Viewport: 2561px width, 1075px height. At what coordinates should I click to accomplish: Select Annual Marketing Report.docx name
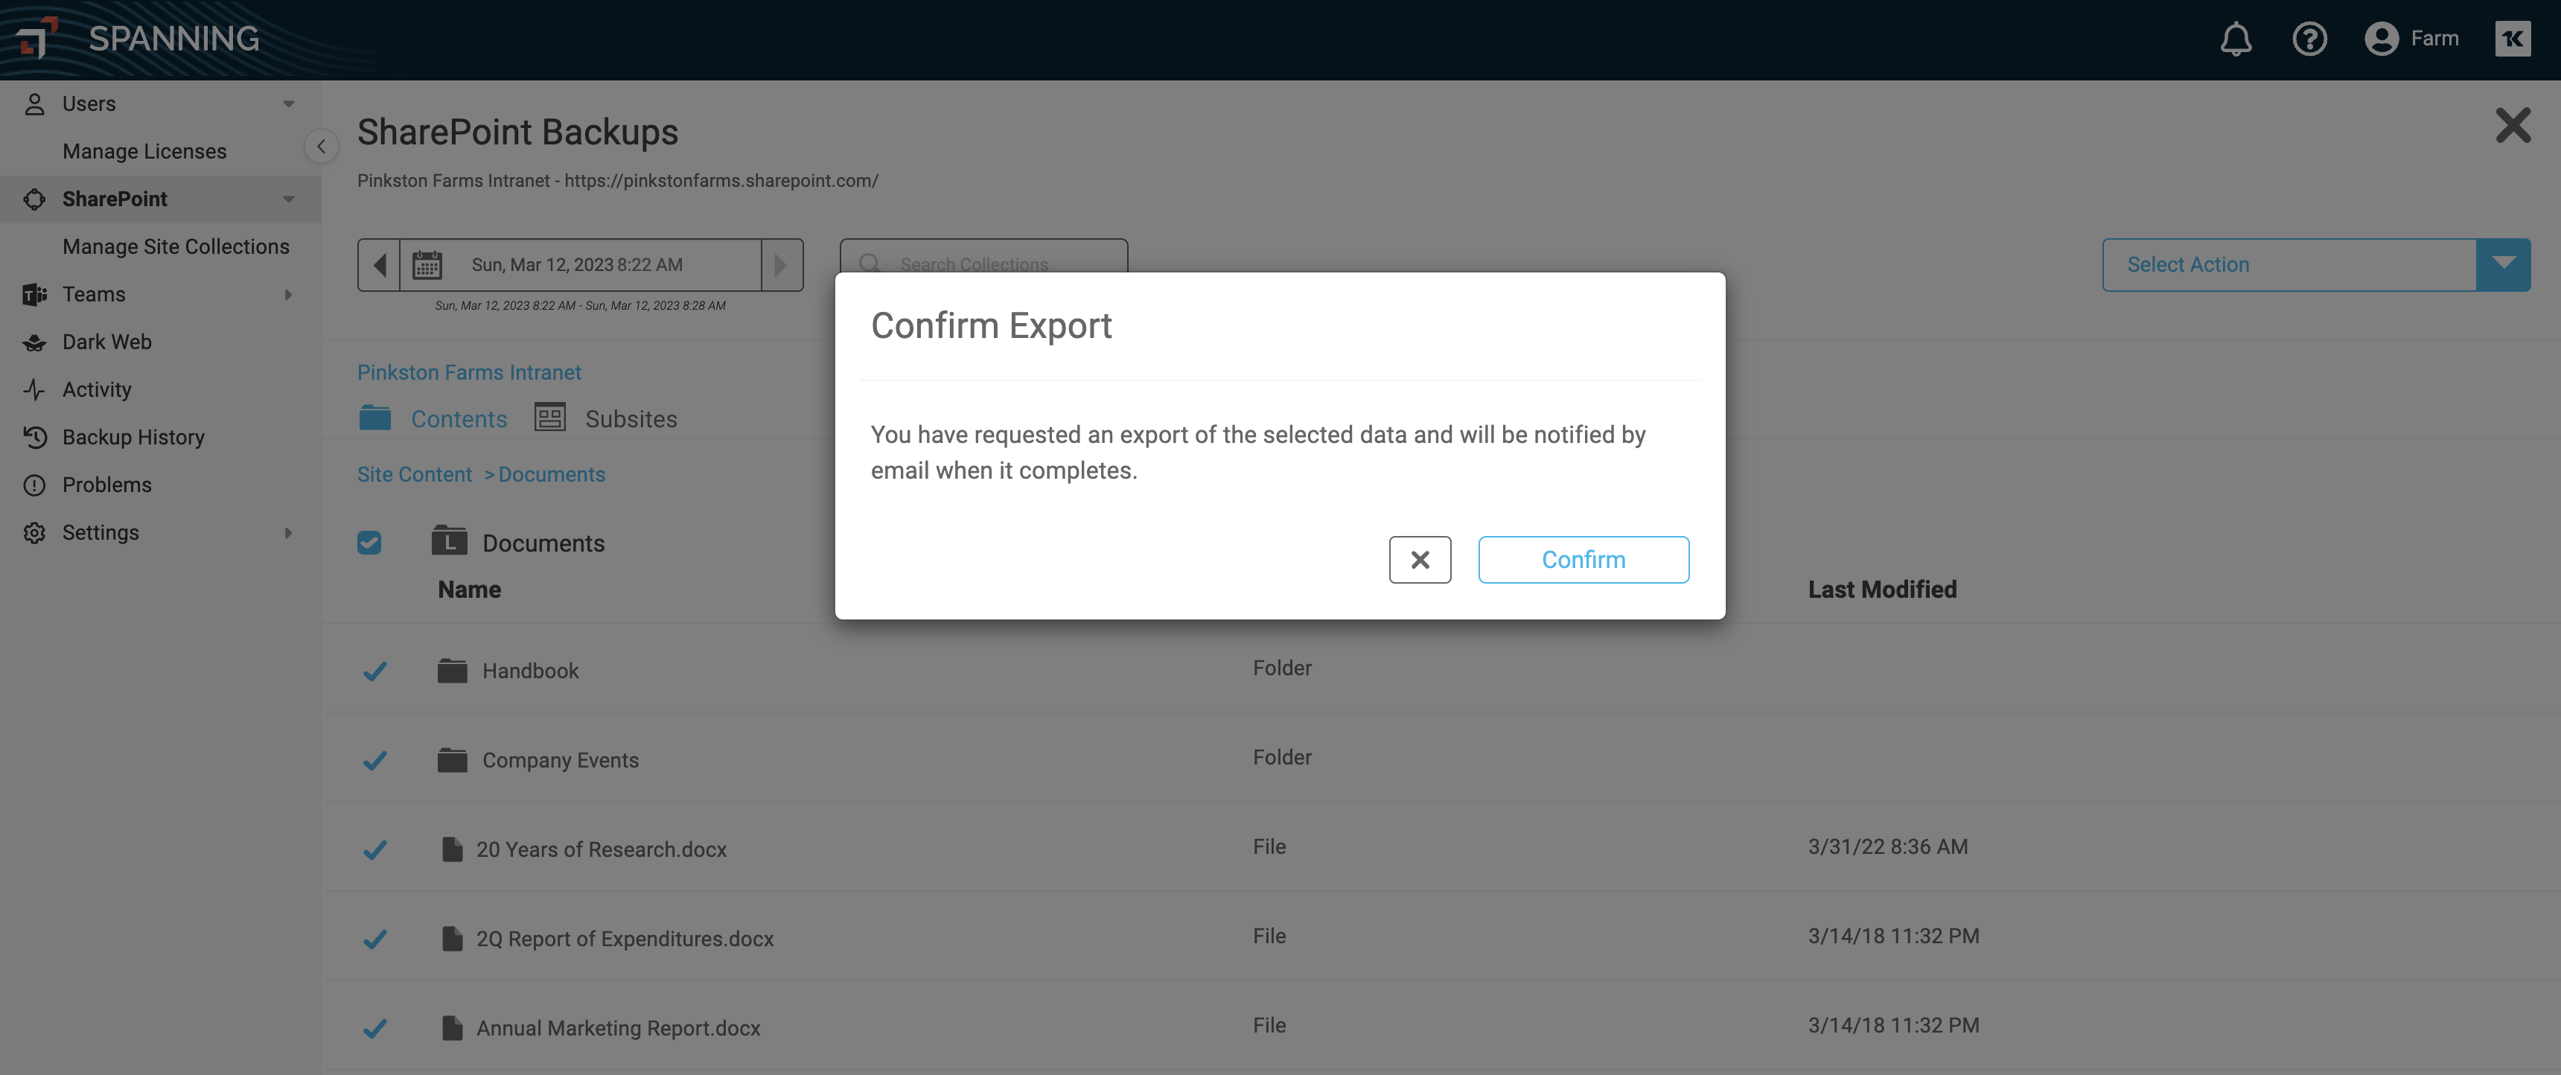[619, 1028]
